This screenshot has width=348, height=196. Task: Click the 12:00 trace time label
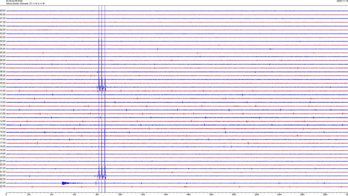point(3,102)
